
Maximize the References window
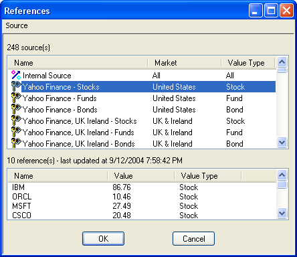point(271,11)
